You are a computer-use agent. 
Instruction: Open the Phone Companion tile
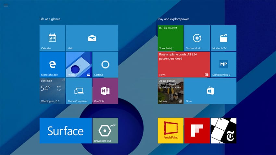(79, 91)
